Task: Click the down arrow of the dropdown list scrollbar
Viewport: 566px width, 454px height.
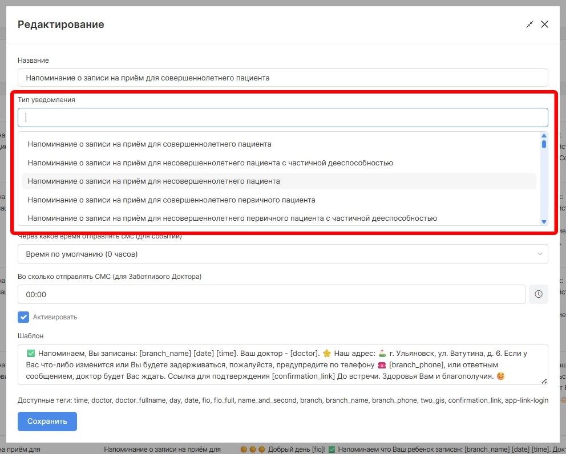Action: point(544,221)
